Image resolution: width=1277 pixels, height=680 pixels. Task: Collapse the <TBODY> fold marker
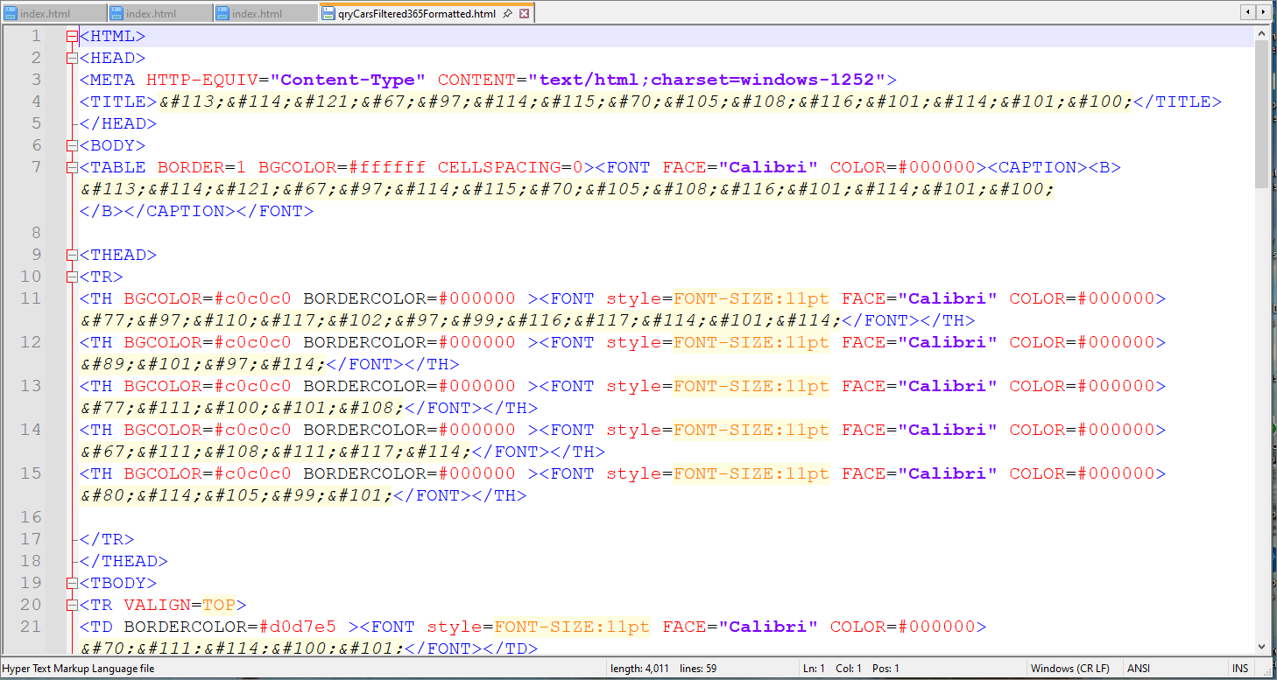(72, 584)
